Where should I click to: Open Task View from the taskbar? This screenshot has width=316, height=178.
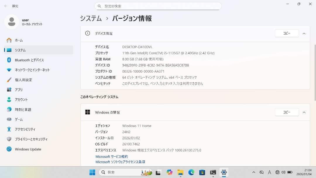click(x=158, y=172)
